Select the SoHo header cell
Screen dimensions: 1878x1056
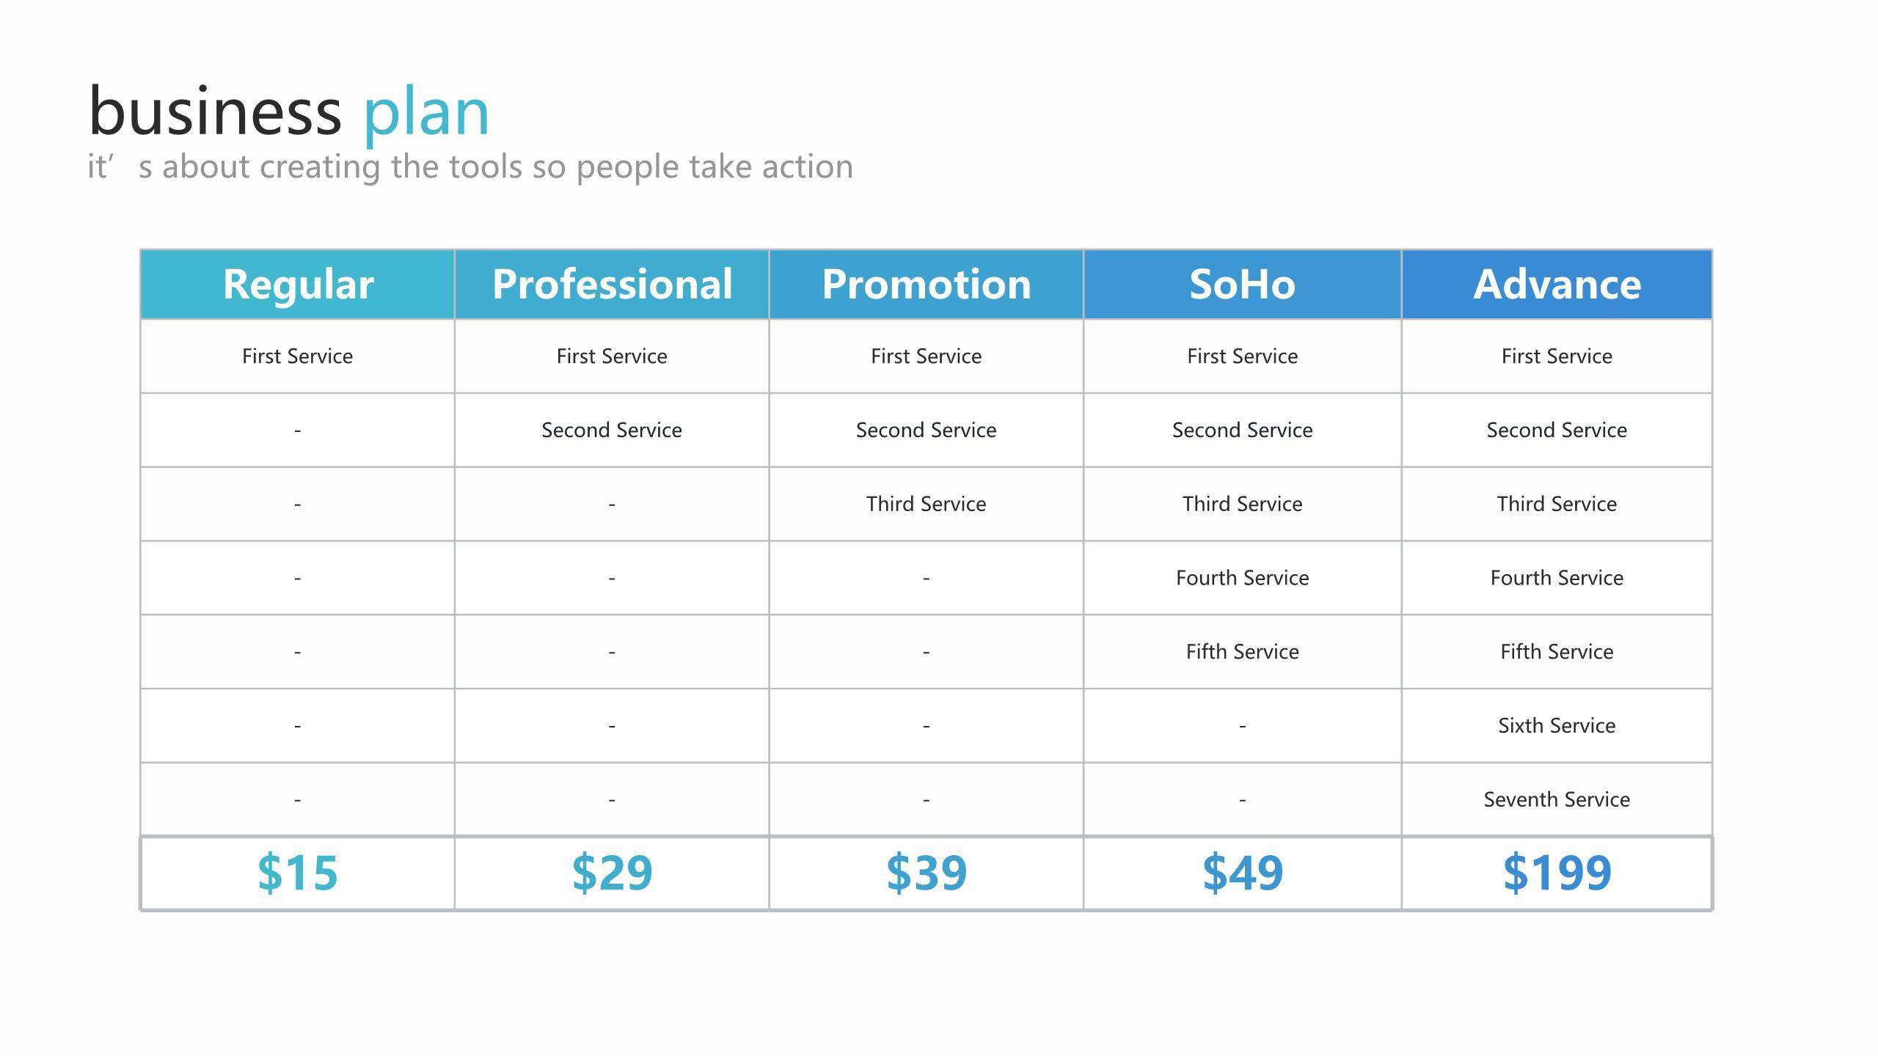1242,285
